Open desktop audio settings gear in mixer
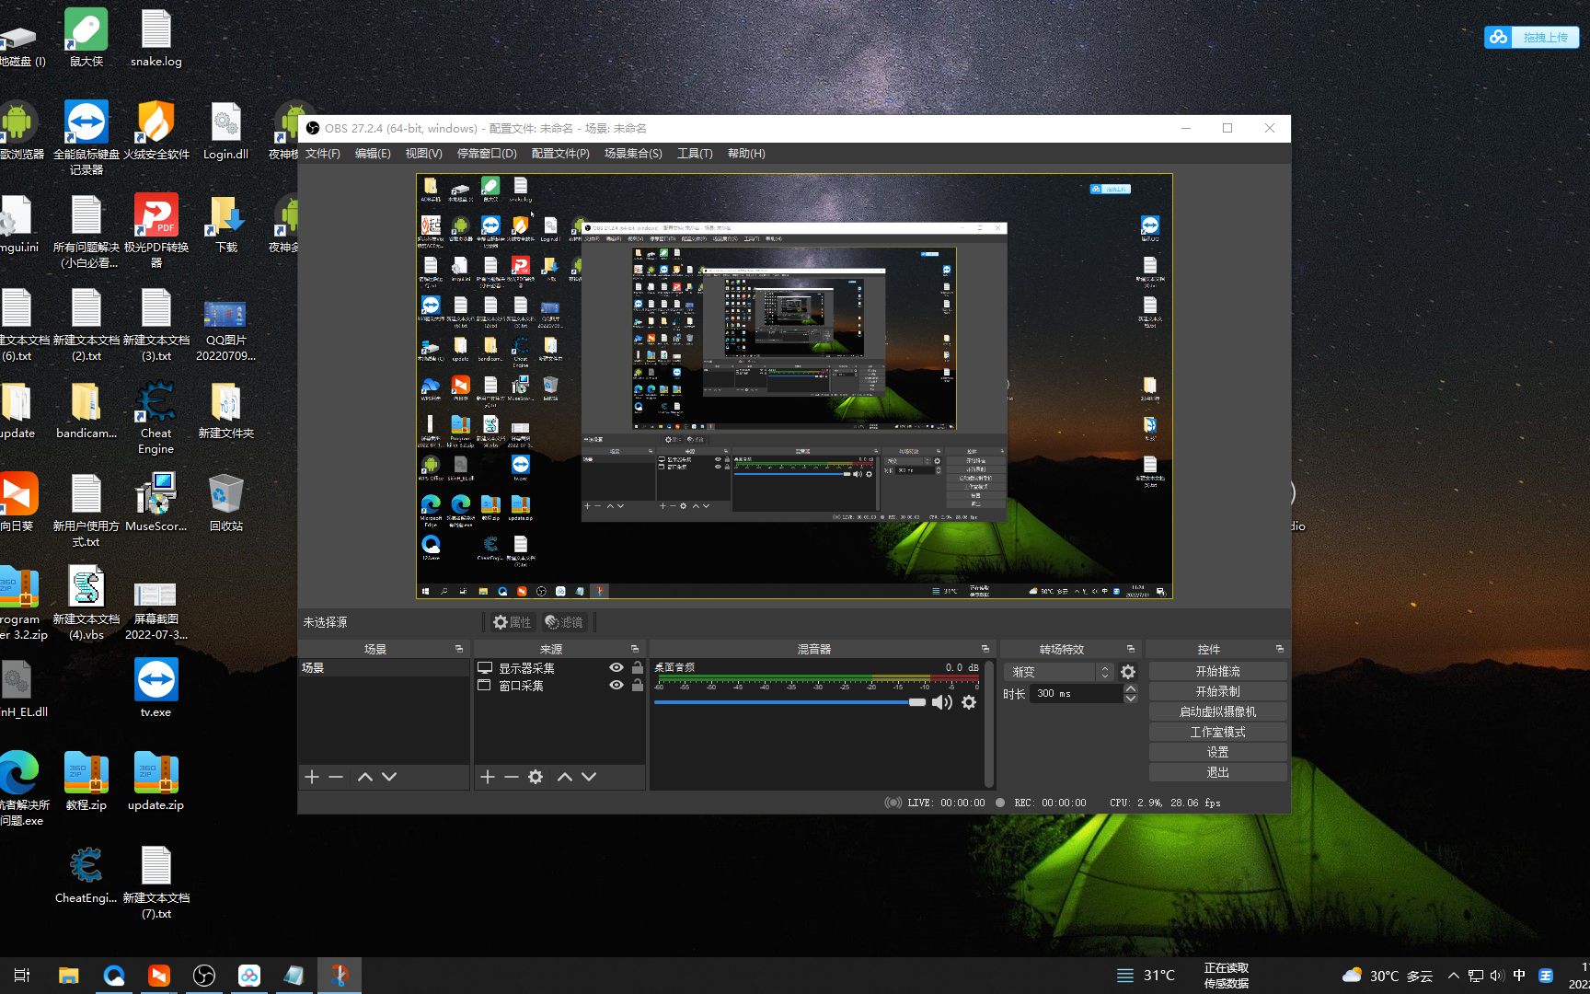1590x994 pixels. (969, 702)
